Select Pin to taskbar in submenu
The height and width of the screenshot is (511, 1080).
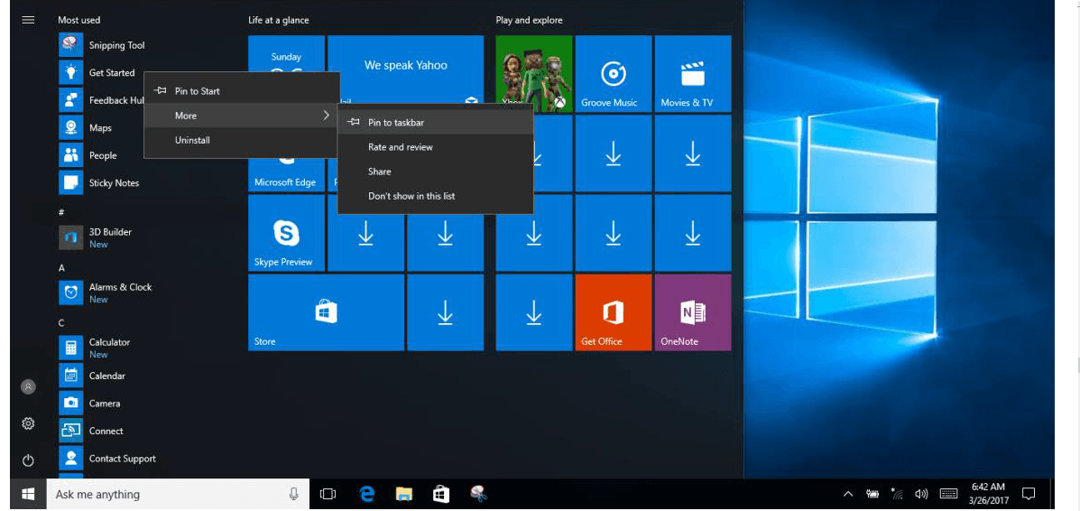pyautogui.click(x=396, y=123)
